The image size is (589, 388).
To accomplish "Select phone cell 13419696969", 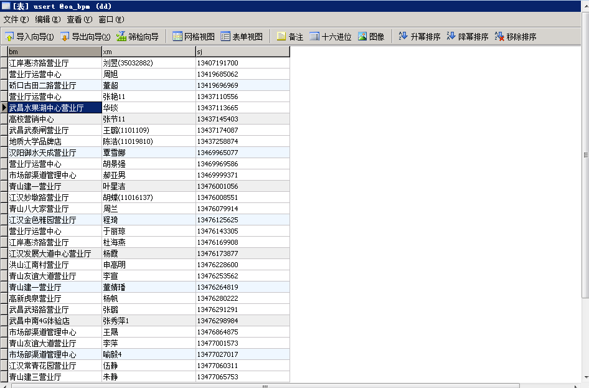I will 243,85.
